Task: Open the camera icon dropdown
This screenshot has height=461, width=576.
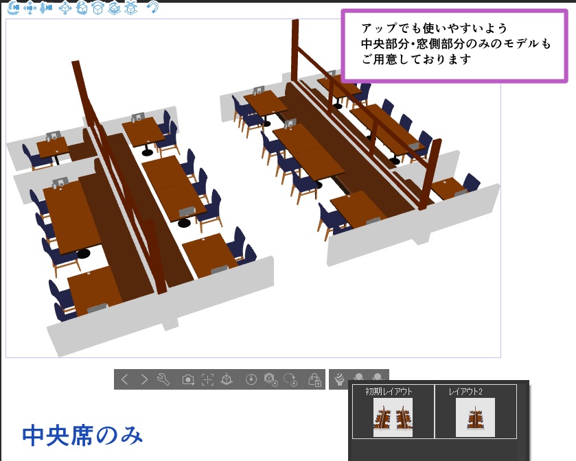Action: 187,379
